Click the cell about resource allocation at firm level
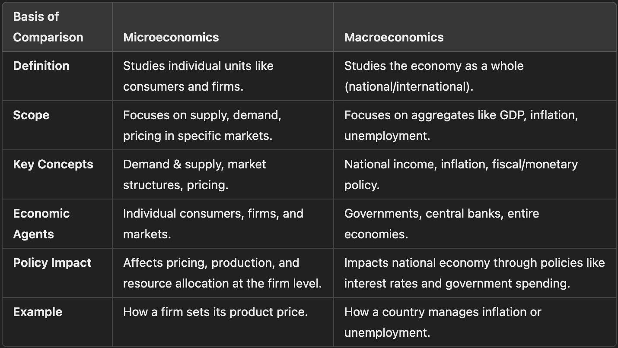This screenshot has height=348, width=618. point(222,273)
